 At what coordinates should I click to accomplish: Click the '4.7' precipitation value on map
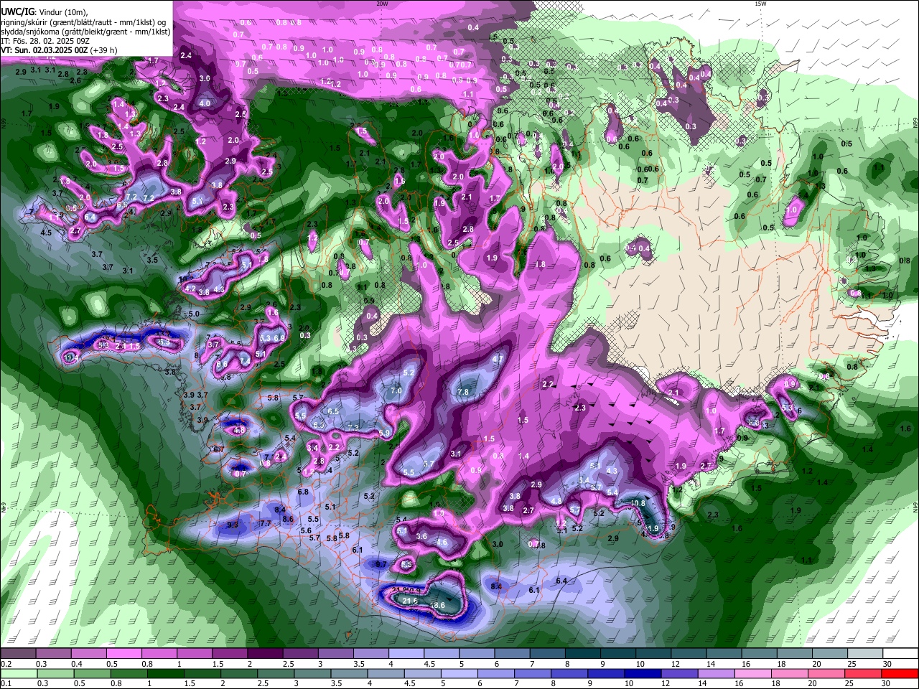[497, 359]
